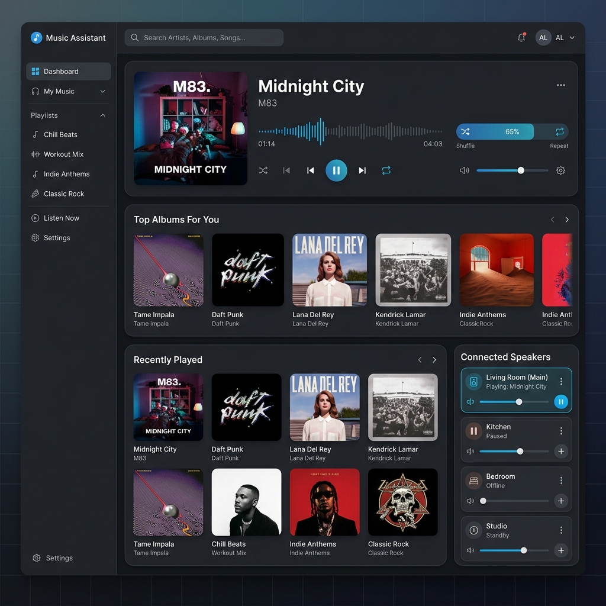Image resolution: width=606 pixels, height=606 pixels.
Task: Open the AL user avatar
Action: click(x=543, y=37)
